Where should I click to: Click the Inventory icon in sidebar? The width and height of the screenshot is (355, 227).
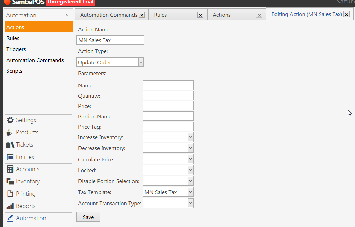pos(10,181)
